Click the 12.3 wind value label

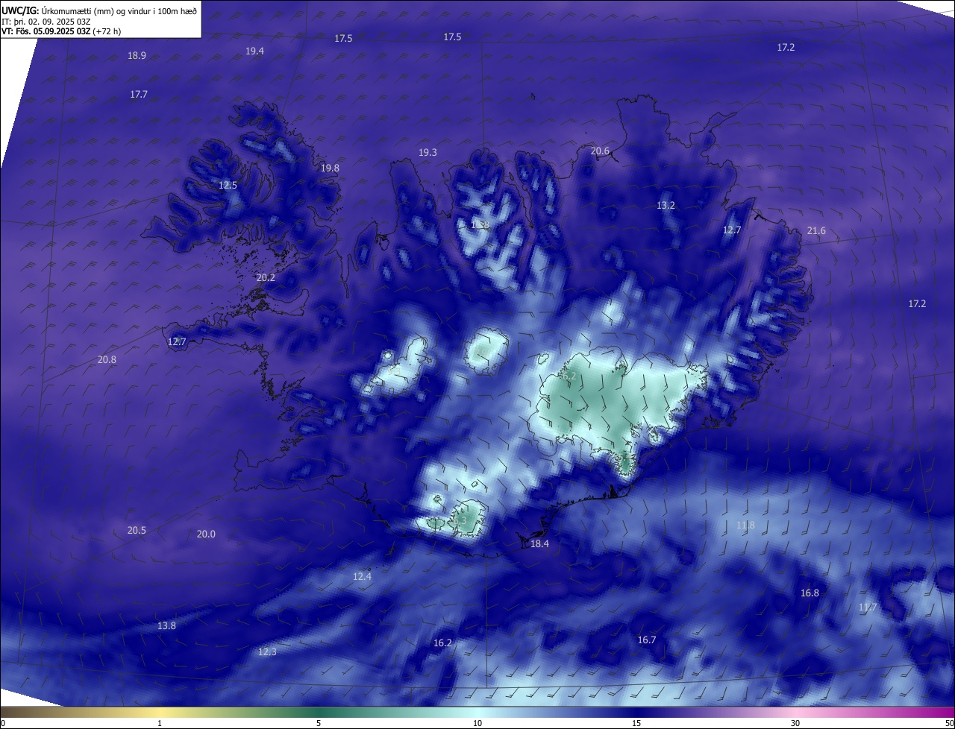point(267,651)
